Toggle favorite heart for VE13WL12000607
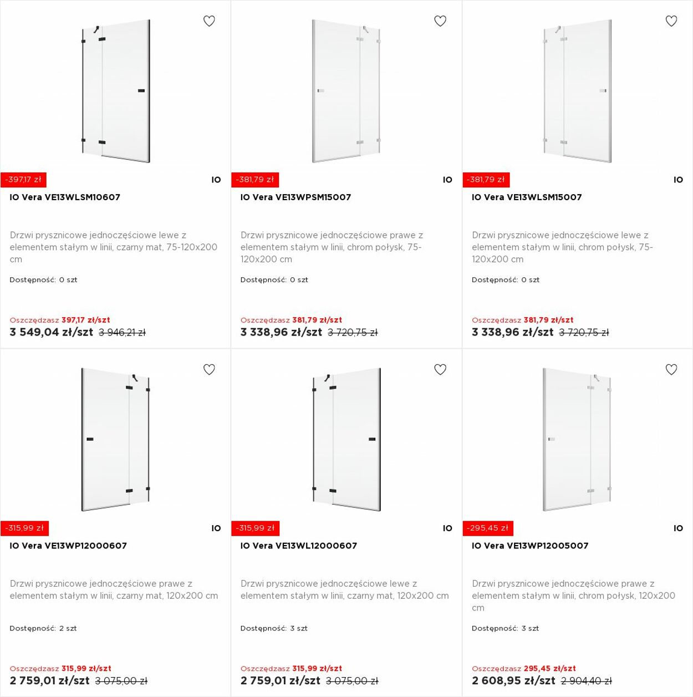693x697 pixels. [440, 369]
